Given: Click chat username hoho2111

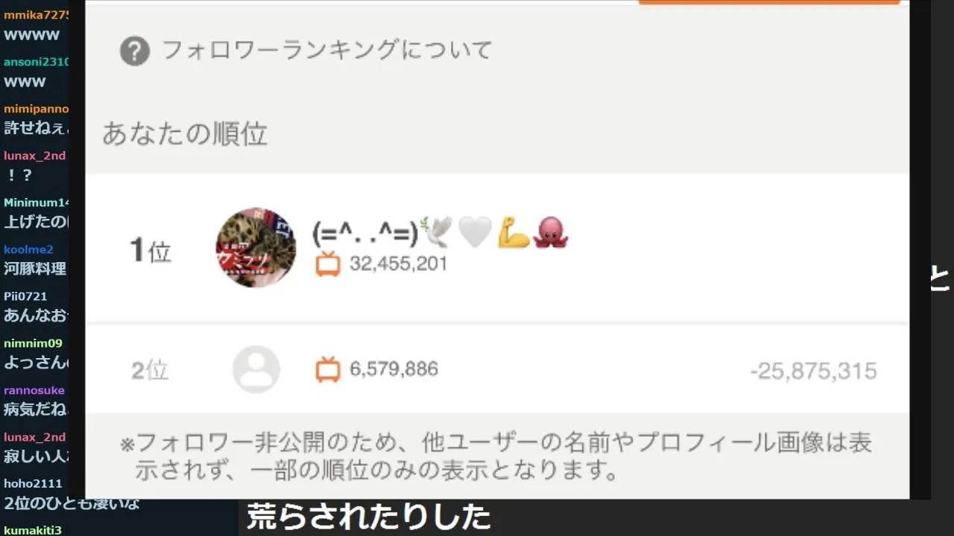Looking at the screenshot, I should (33, 484).
